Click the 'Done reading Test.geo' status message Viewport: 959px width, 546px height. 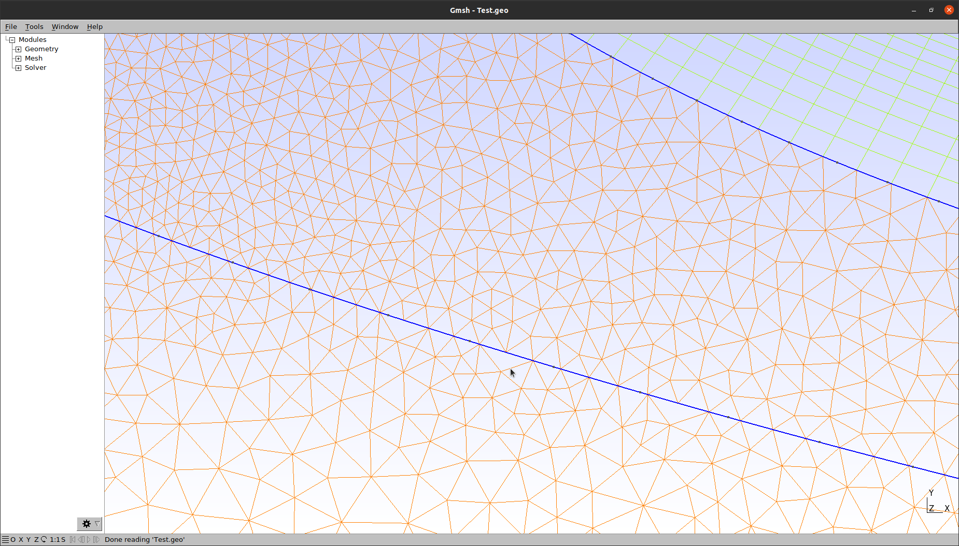[145, 539]
